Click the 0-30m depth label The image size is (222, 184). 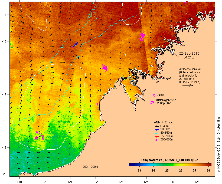click(x=164, y=126)
